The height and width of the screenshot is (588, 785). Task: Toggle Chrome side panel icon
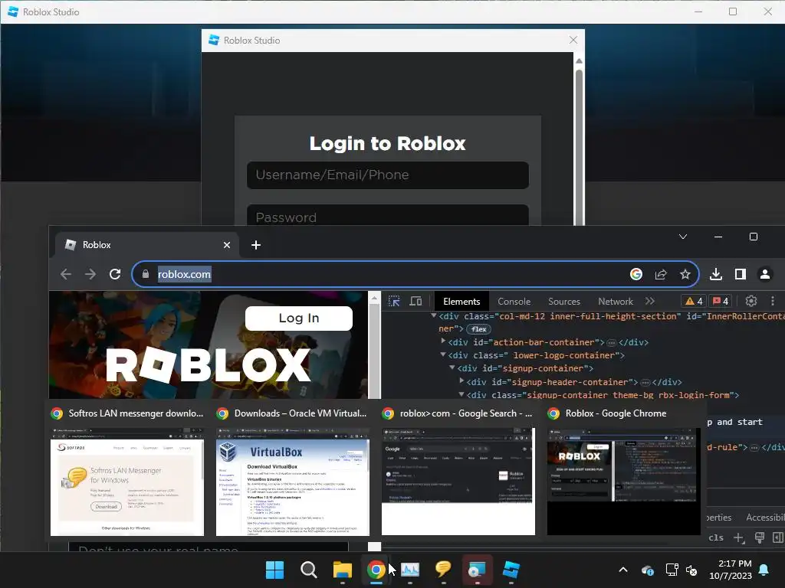click(741, 274)
